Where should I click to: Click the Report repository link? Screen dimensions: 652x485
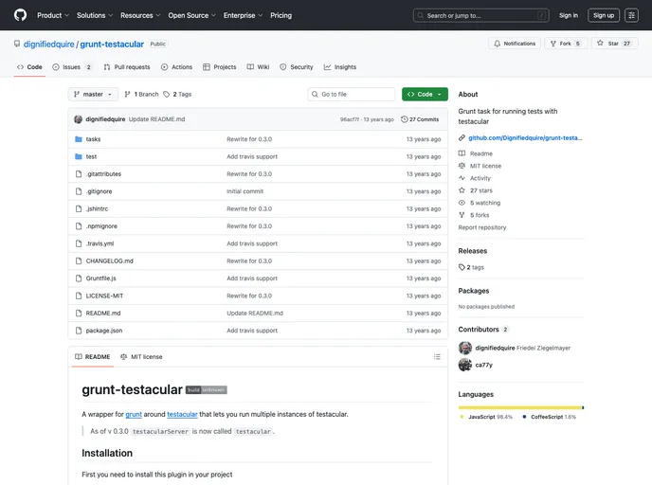482,227
